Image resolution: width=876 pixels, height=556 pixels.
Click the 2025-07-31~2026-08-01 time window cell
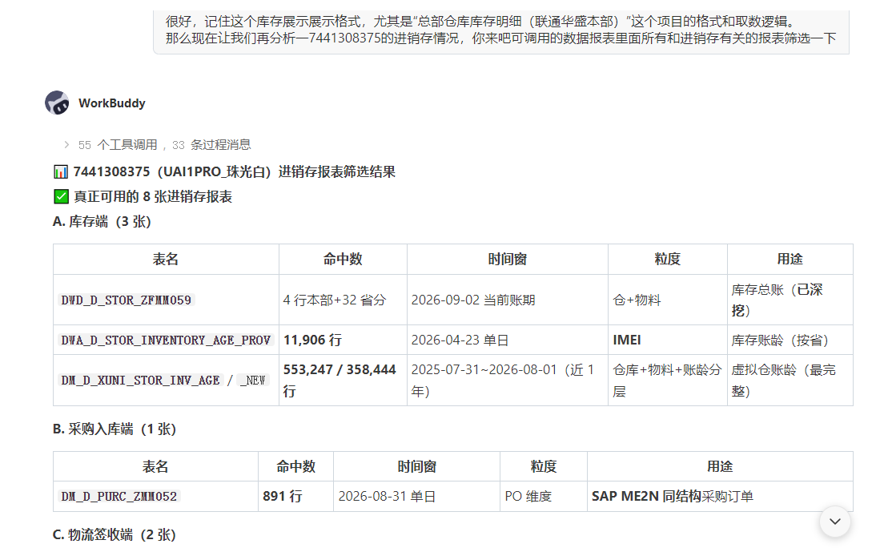508,380
